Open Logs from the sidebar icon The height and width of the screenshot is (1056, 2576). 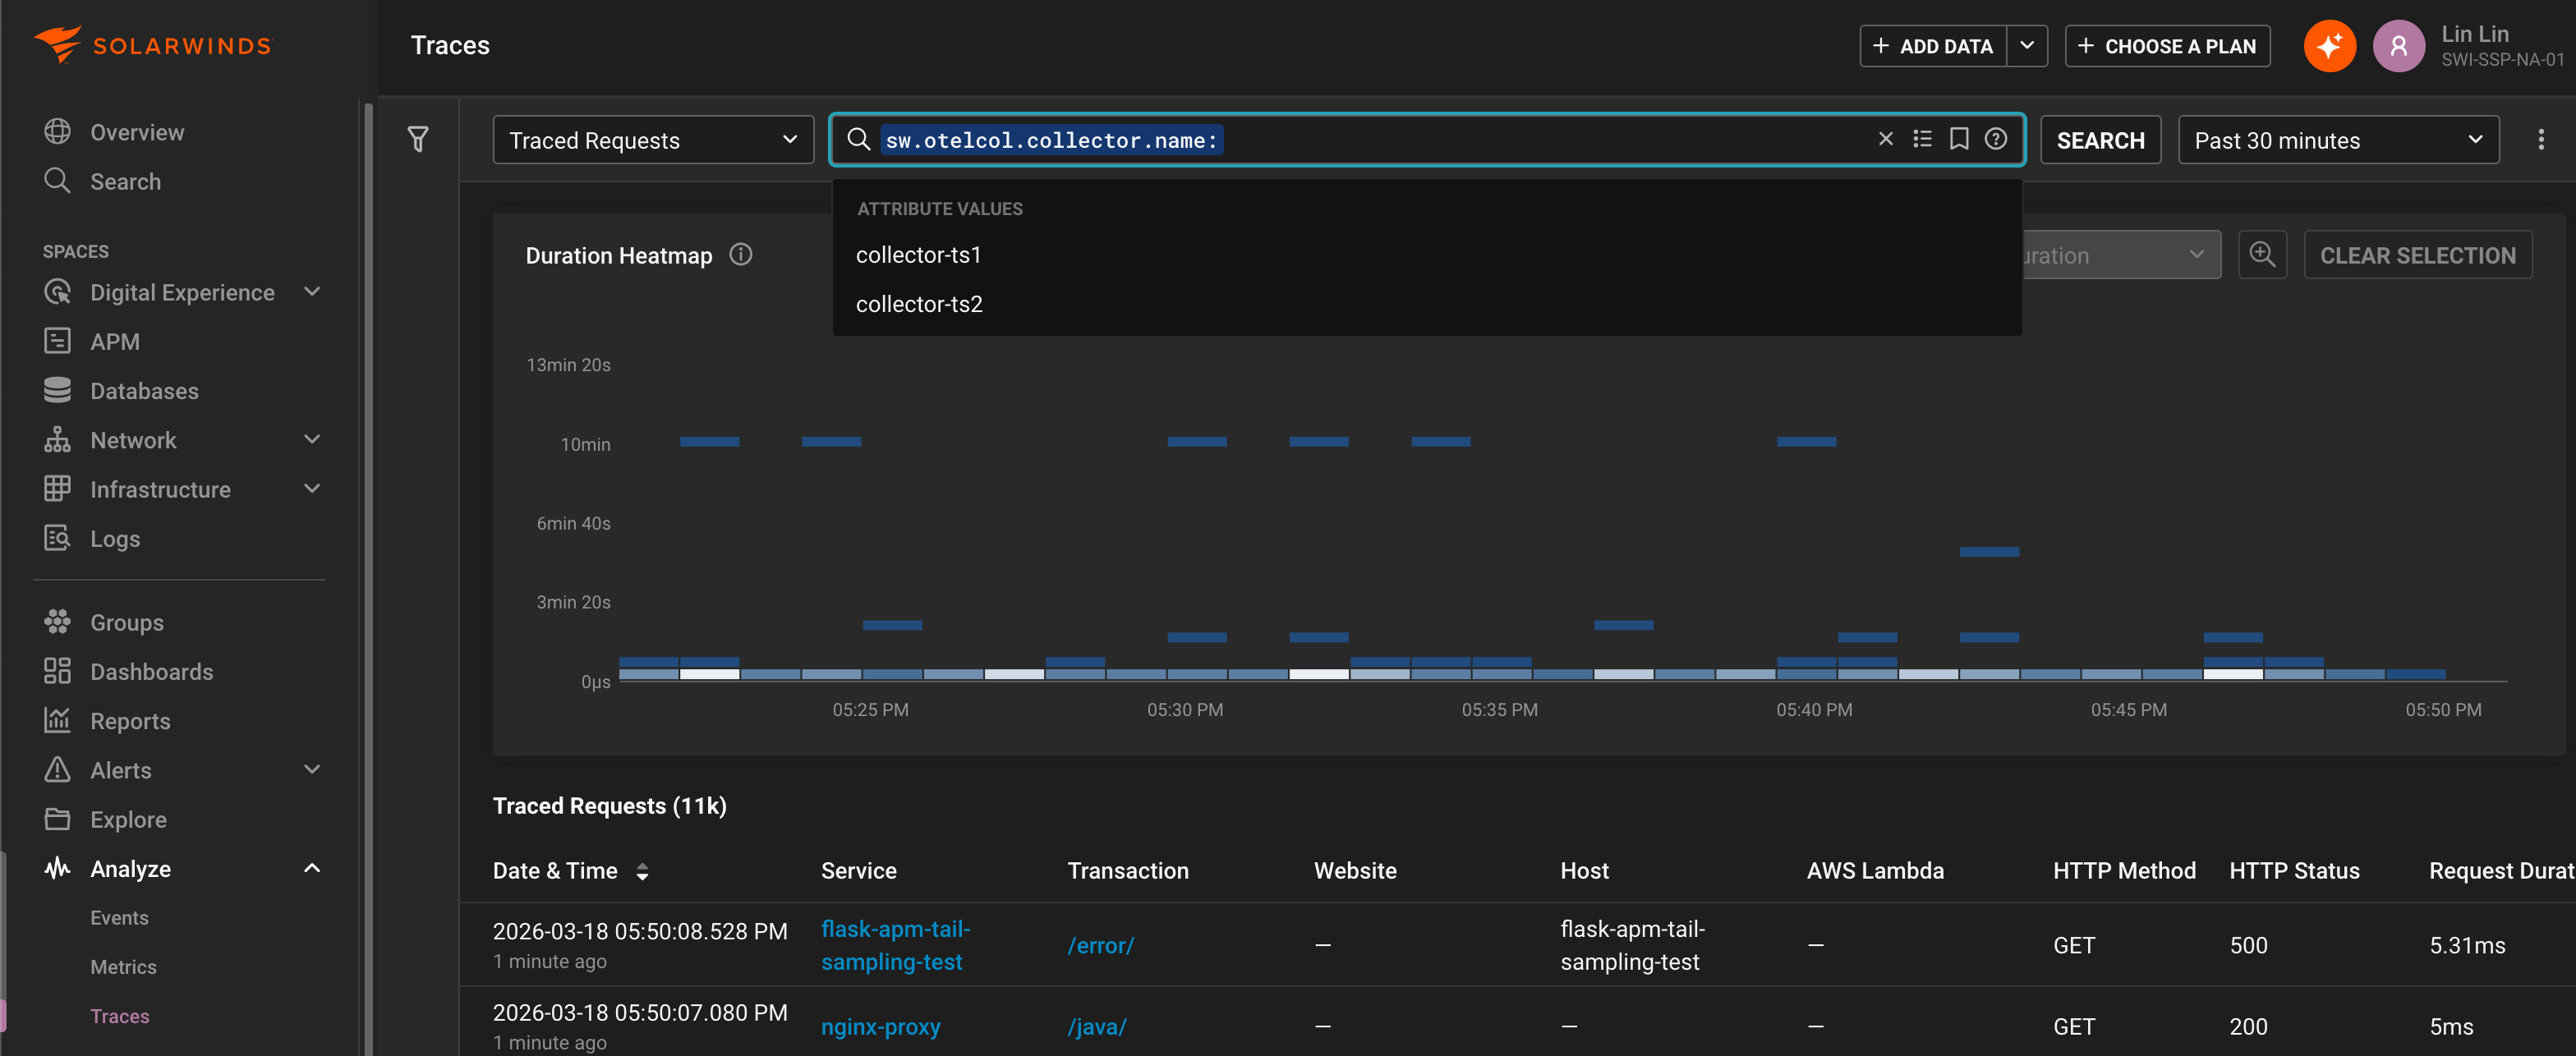click(x=58, y=538)
